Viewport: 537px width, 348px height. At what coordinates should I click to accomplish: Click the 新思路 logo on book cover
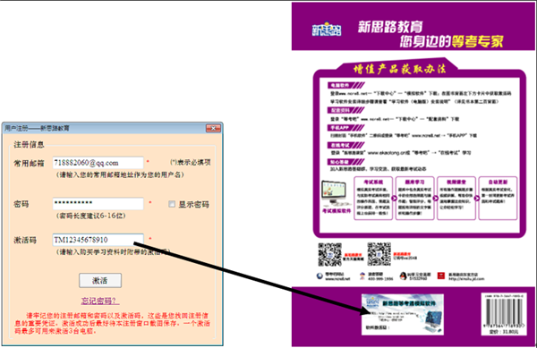[x=327, y=30]
